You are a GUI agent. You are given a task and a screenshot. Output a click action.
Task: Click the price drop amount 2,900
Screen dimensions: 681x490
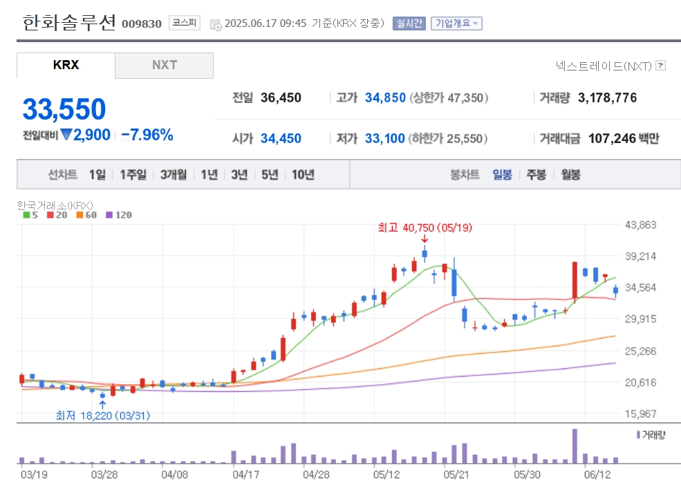pos(92,135)
